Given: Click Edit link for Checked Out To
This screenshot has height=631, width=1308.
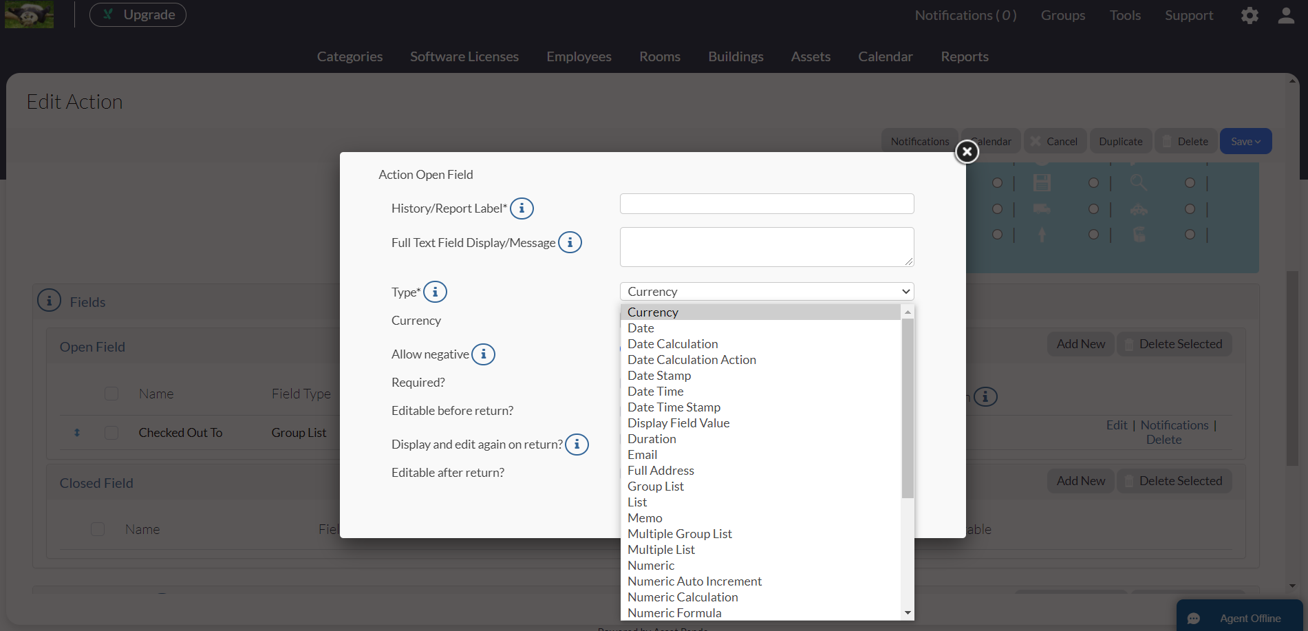Looking at the screenshot, I should 1117,425.
